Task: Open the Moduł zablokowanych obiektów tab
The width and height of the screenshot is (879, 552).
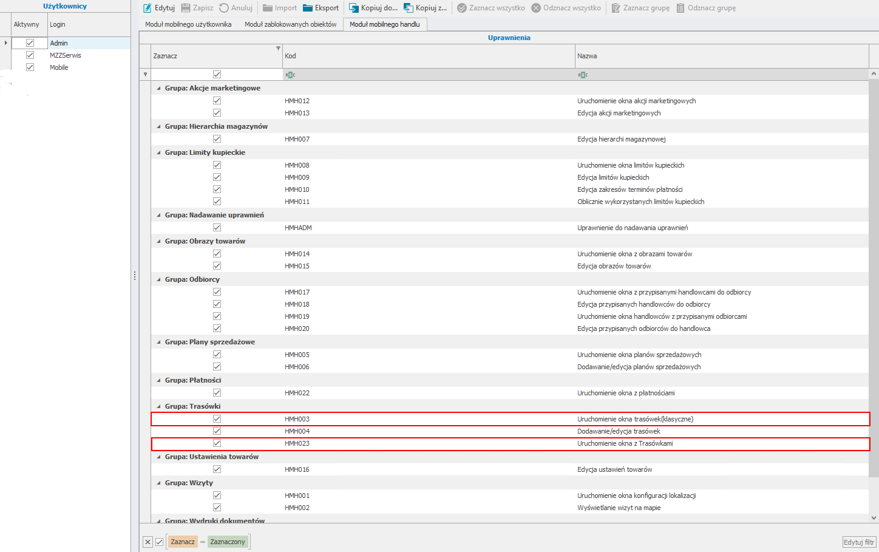Action: coord(290,24)
